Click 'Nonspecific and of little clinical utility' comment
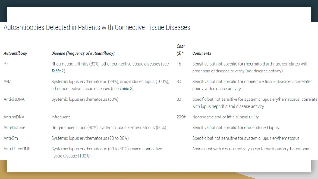318x179 pixels. [225, 117]
